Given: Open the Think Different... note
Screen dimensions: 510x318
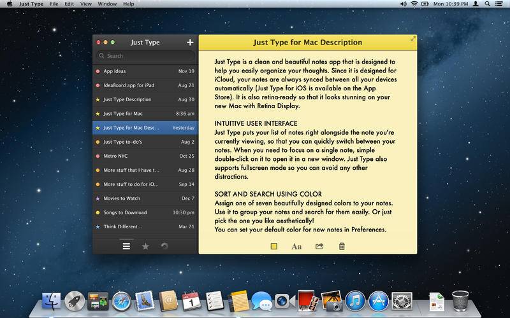Looking at the screenshot, I should (x=145, y=226).
